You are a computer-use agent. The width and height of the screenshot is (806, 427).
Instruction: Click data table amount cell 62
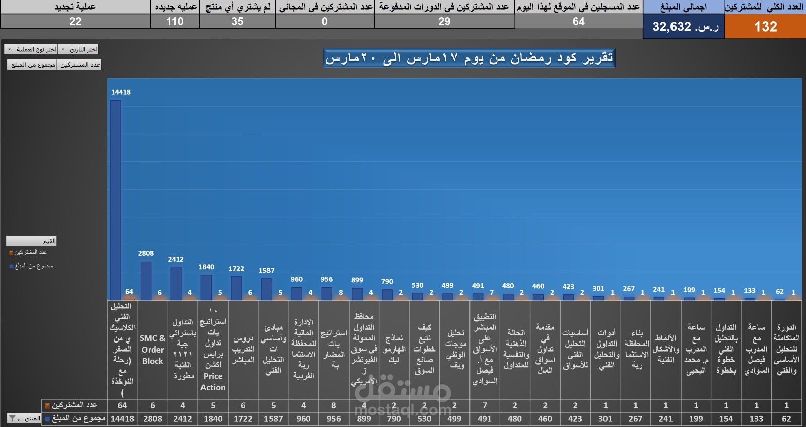(786, 419)
